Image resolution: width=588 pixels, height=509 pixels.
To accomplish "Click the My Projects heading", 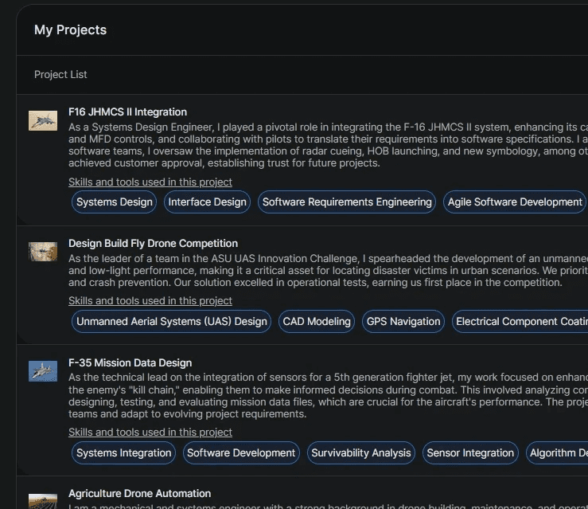I will [x=70, y=29].
